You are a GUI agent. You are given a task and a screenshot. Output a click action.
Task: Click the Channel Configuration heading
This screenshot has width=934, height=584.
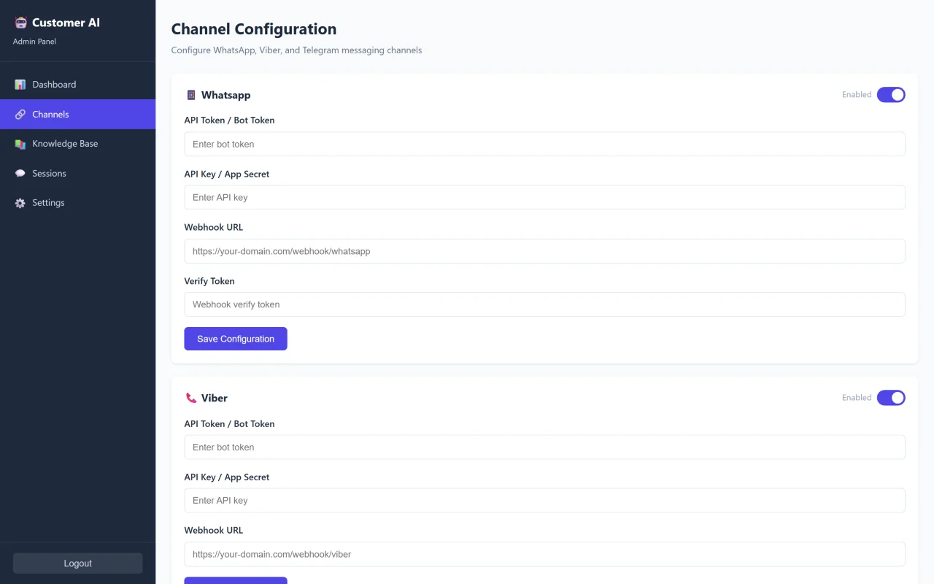point(254,29)
